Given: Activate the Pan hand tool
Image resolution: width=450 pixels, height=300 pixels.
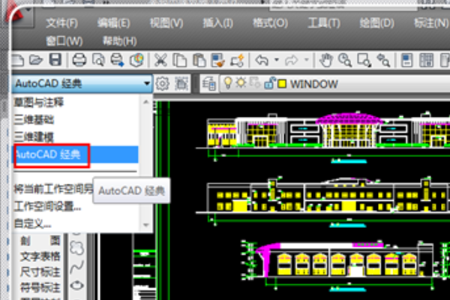Looking at the screenshot, I should pyautogui.click(x=326, y=60).
